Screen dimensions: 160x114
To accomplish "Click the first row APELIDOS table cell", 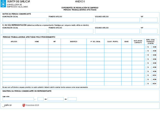I will [14, 47].
